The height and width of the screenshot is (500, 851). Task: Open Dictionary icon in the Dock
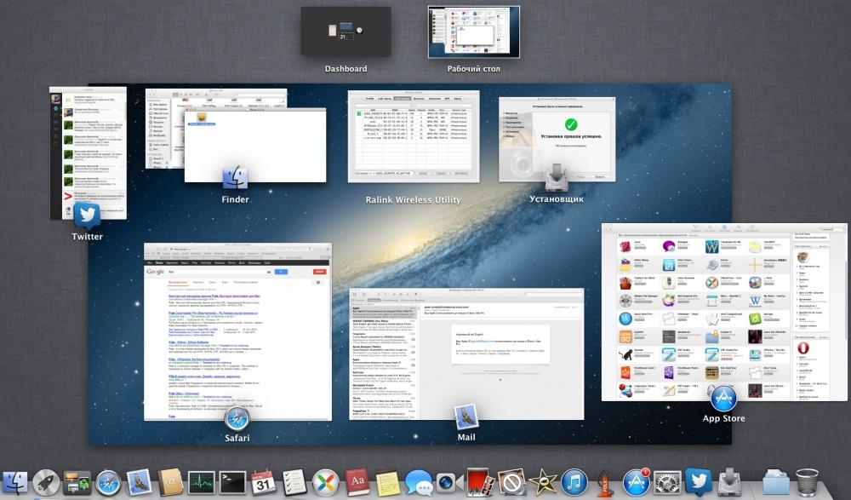[x=357, y=483]
